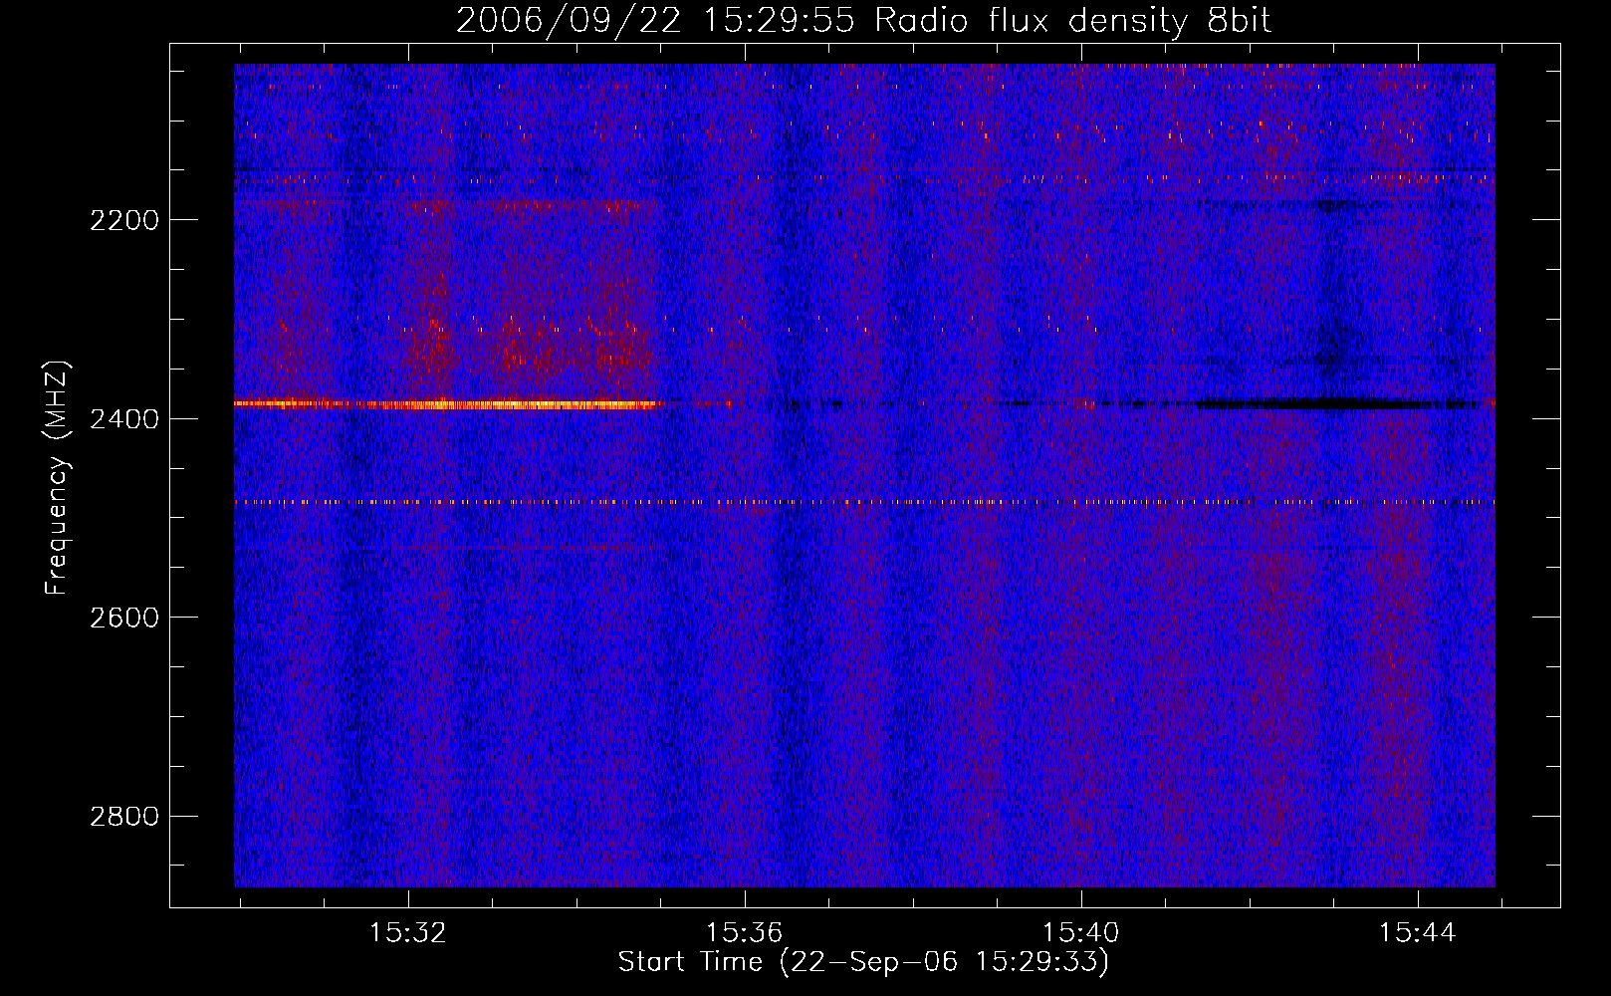This screenshot has width=1611, height=996.
Task: Click the 2600 frequency tick label
Action: point(123,618)
